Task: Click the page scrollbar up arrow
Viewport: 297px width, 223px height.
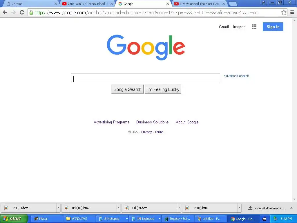Action: coord(294,20)
